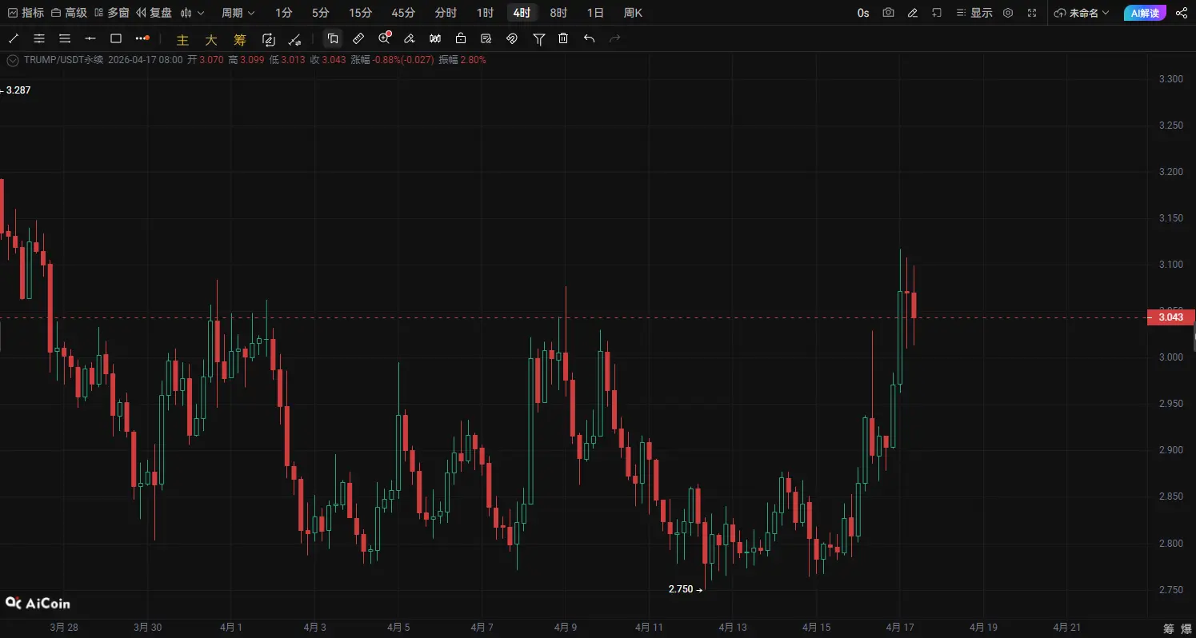
Task: Select the active 4时 timeframe
Action: click(522, 13)
